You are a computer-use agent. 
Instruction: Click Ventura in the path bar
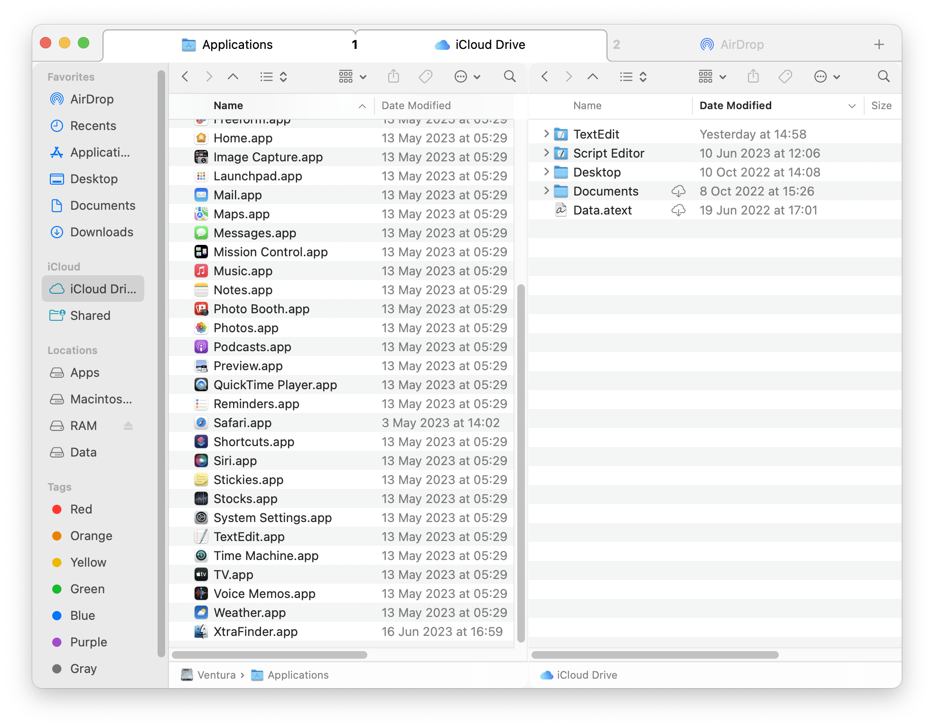[216, 675]
